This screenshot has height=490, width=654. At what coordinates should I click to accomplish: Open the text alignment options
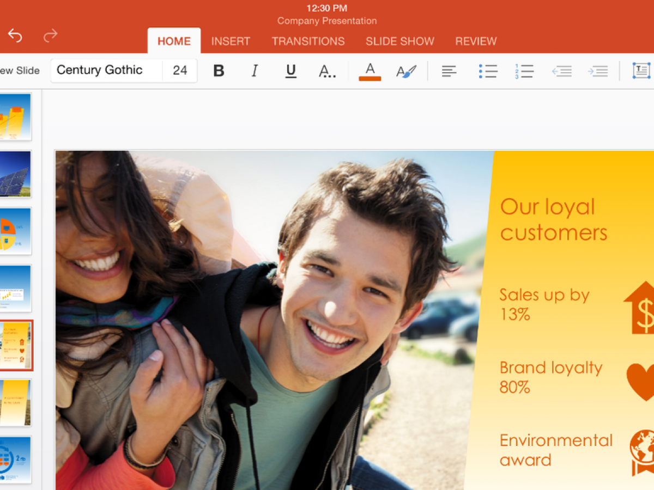(x=449, y=71)
